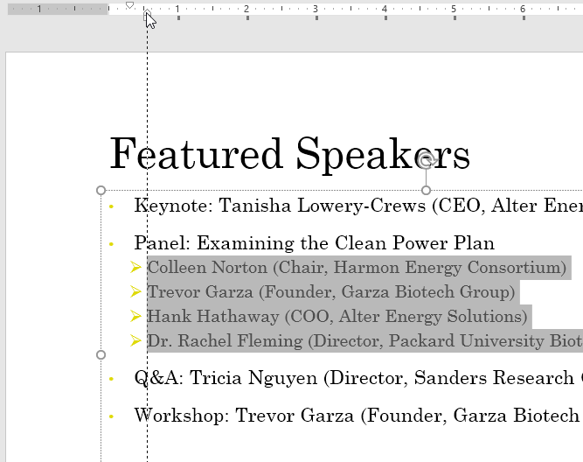
Task: Click the left-middle sizing handle of text box
Action: pos(101,354)
